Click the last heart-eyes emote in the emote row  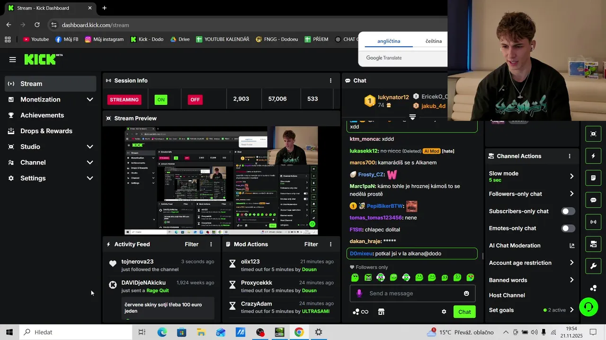tap(470, 277)
